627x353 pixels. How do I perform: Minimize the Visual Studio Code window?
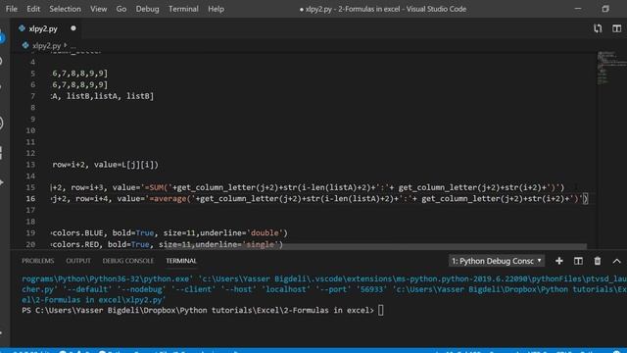pyautogui.click(x=578, y=9)
